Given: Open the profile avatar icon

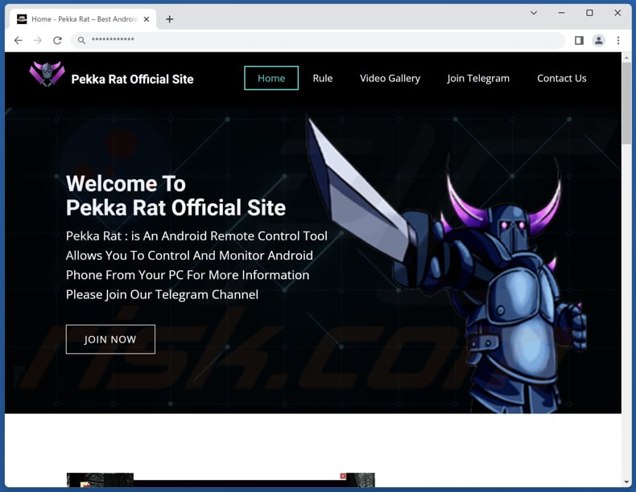Looking at the screenshot, I should (x=599, y=40).
